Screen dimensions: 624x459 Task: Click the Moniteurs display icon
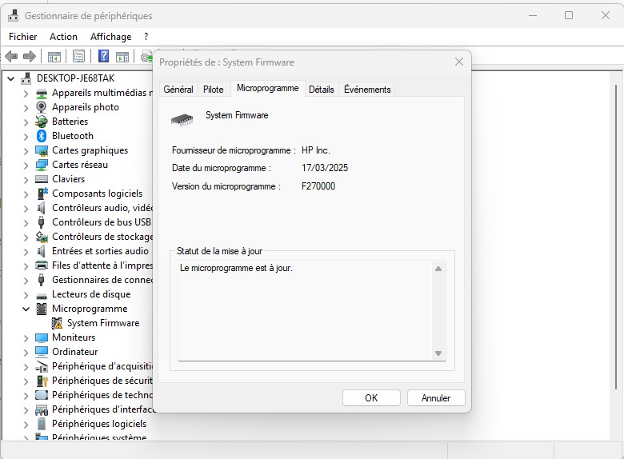(x=42, y=337)
